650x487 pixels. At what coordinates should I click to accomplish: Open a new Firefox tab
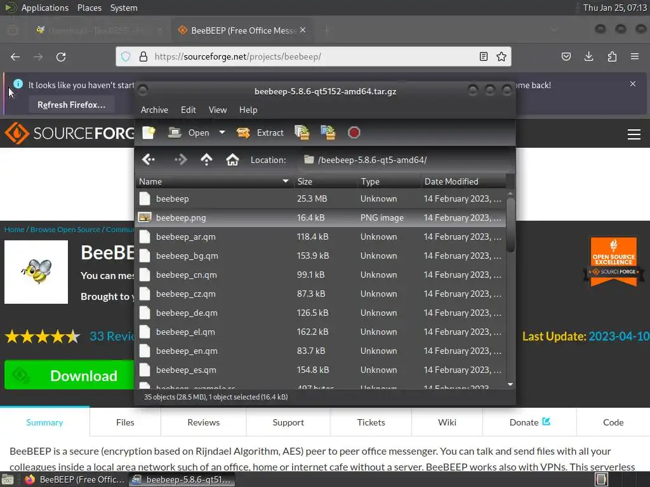tap(327, 30)
